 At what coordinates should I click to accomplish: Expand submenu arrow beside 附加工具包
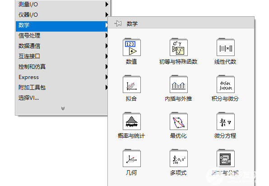pyautogui.click(x=107, y=87)
